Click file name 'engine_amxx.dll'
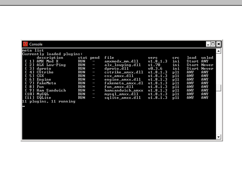 pos(123,79)
